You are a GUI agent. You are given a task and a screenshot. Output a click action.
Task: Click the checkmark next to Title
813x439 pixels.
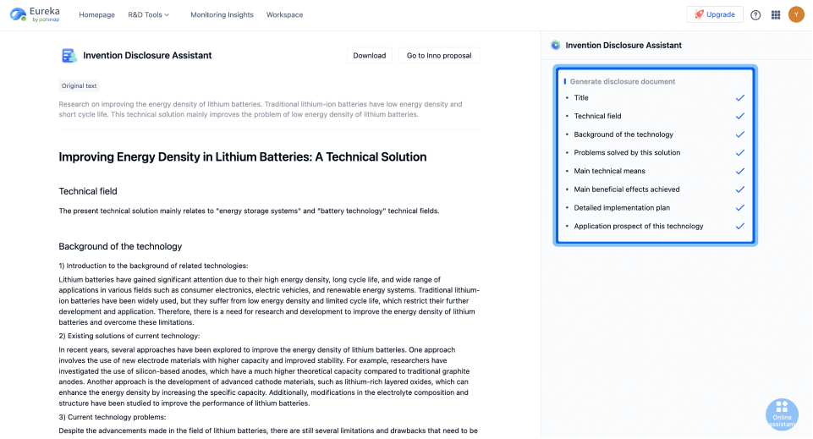tap(740, 98)
